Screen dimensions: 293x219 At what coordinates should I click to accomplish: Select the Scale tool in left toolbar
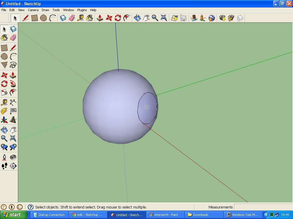click(4, 92)
